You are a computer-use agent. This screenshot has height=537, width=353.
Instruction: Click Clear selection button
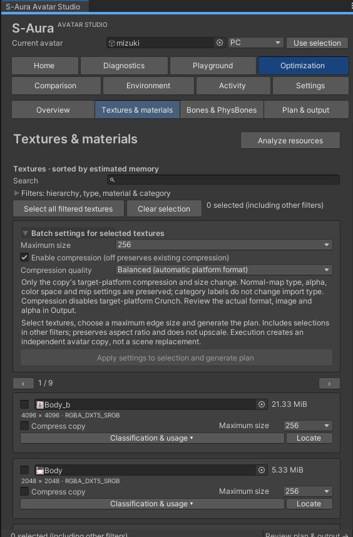(164, 208)
